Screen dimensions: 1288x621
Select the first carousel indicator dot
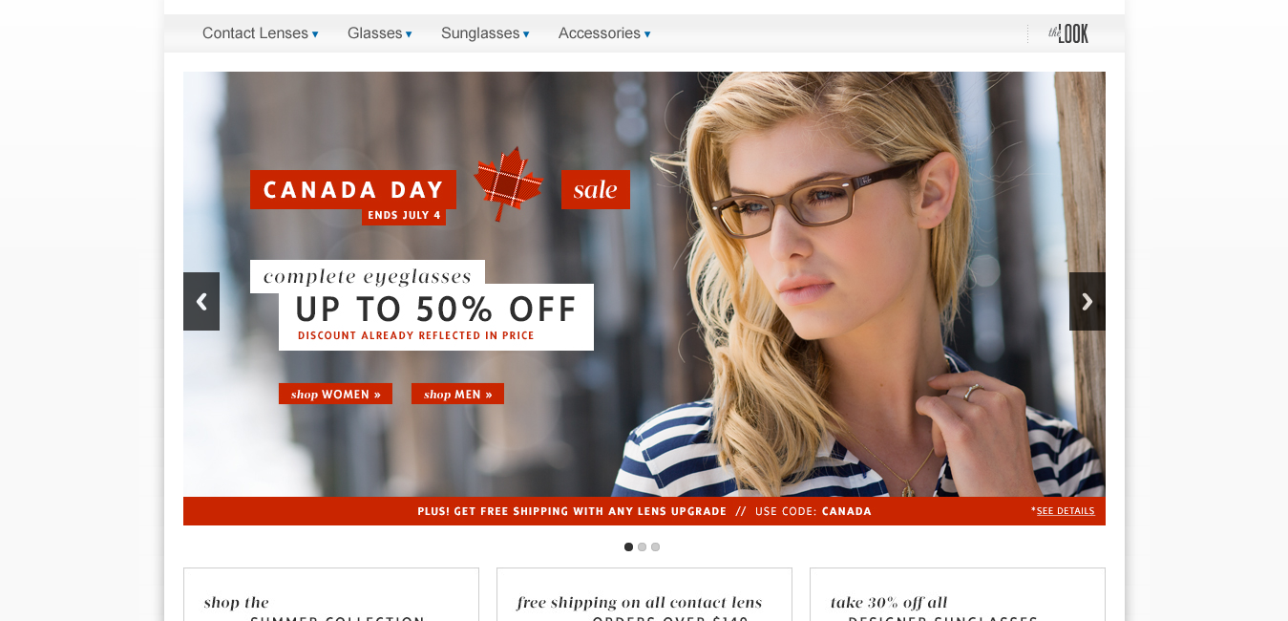click(x=628, y=547)
